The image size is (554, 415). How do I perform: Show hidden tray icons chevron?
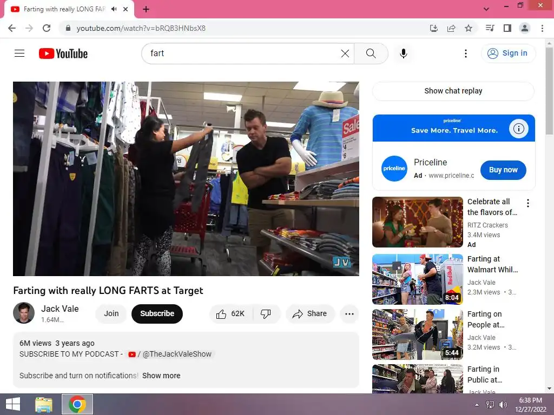[477, 405]
